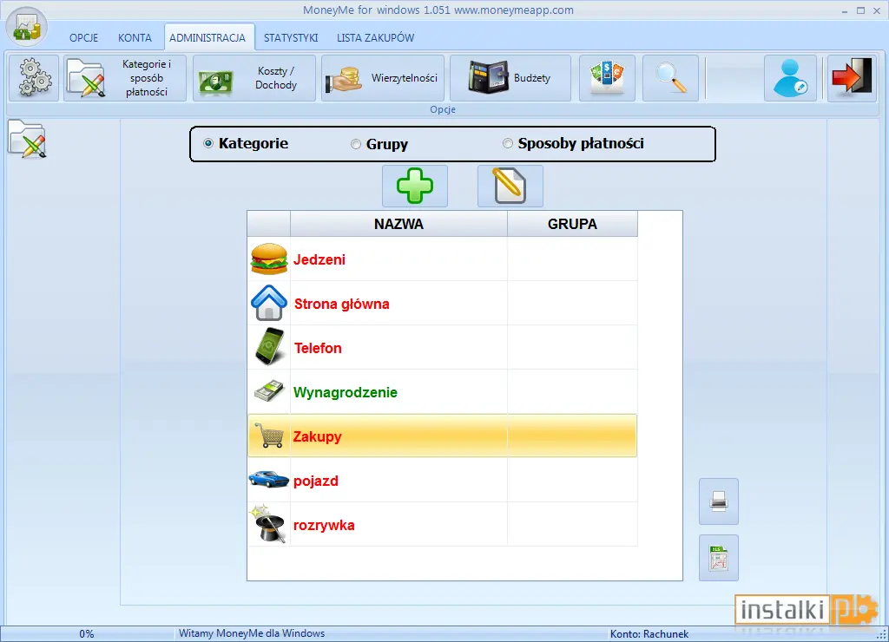The height and width of the screenshot is (642, 889).
Task: Click the edit note pencil icon
Action: [510, 186]
